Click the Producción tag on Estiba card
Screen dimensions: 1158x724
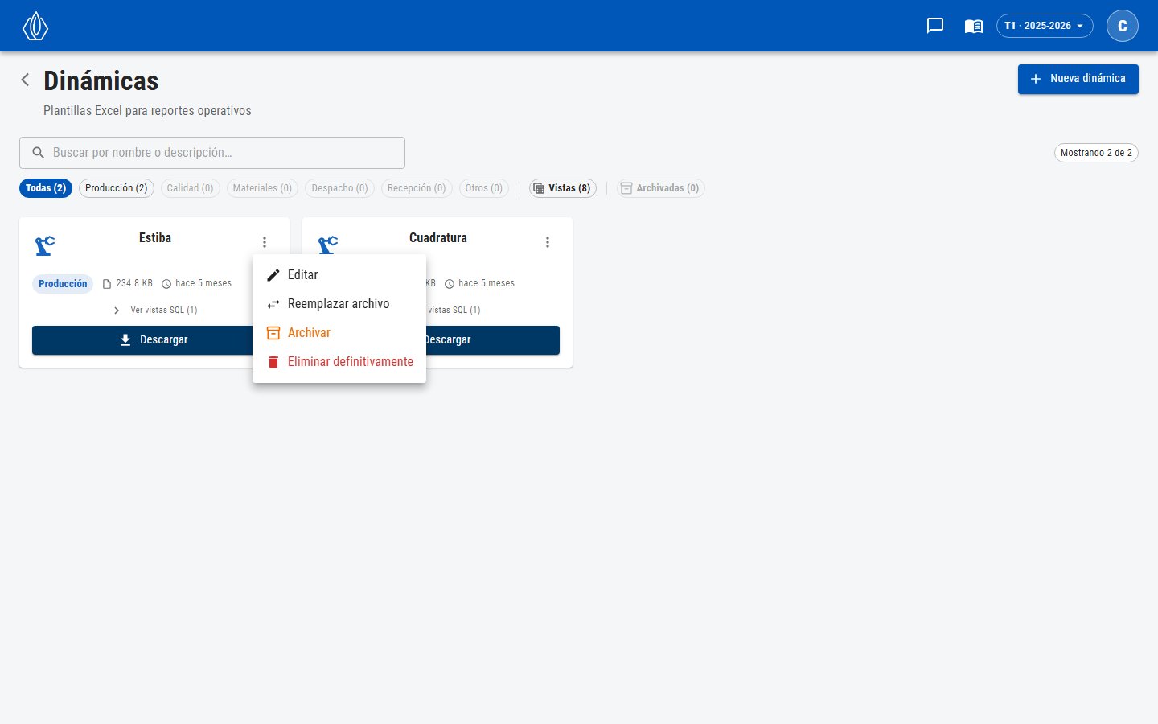point(63,284)
